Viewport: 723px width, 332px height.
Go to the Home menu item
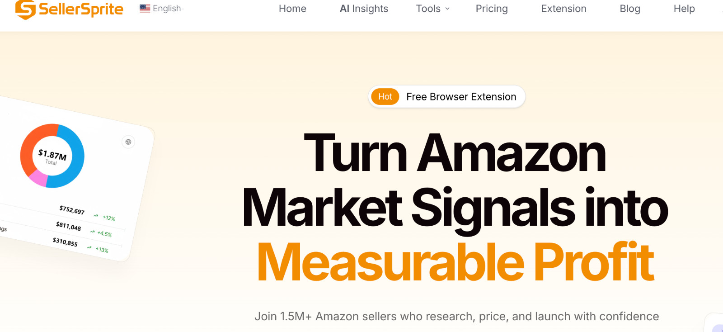[x=292, y=9]
